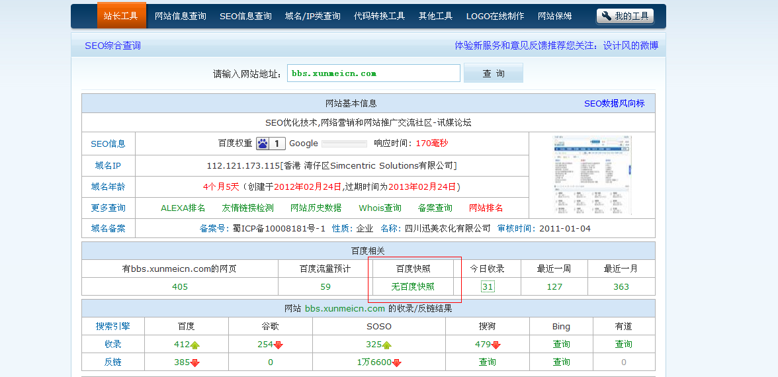The height and width of the screenshot is (377, 778).
Task: Click green up arrow beside Baidu 412
Action: [195, 345]
